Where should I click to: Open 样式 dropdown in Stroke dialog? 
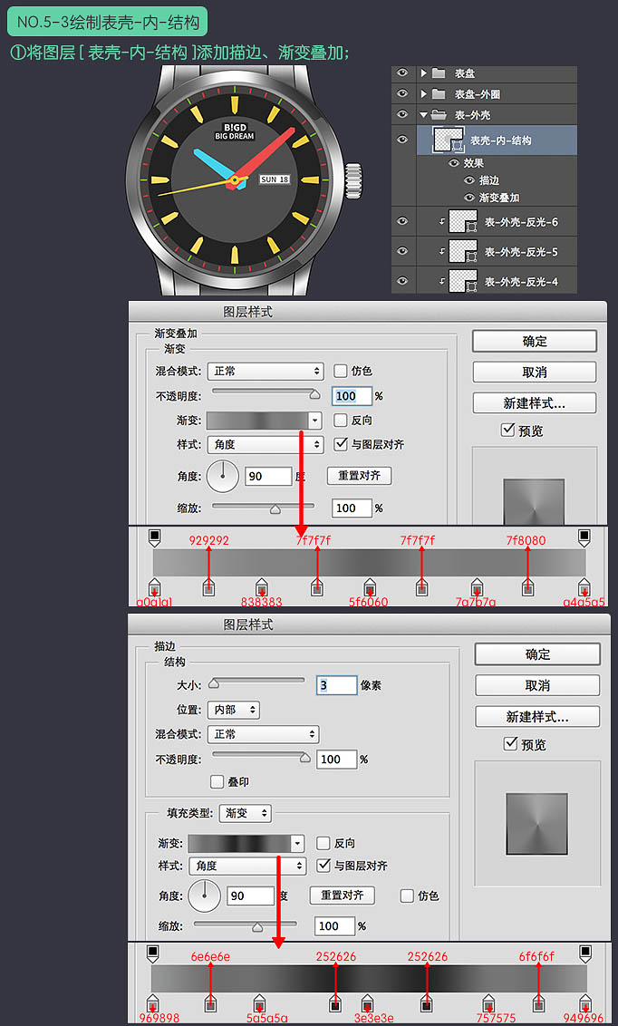[247, 866]
